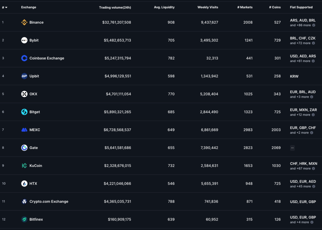Click Binance avg. liquidity 908
Screen dimensions: 322x230
coord(171,22)
